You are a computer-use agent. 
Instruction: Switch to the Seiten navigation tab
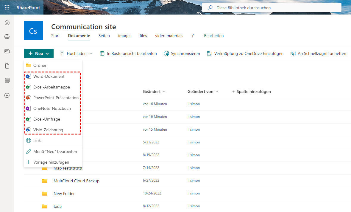pos(104,36)
